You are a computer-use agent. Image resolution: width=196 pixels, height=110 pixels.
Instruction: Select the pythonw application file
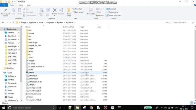(32, 85)
